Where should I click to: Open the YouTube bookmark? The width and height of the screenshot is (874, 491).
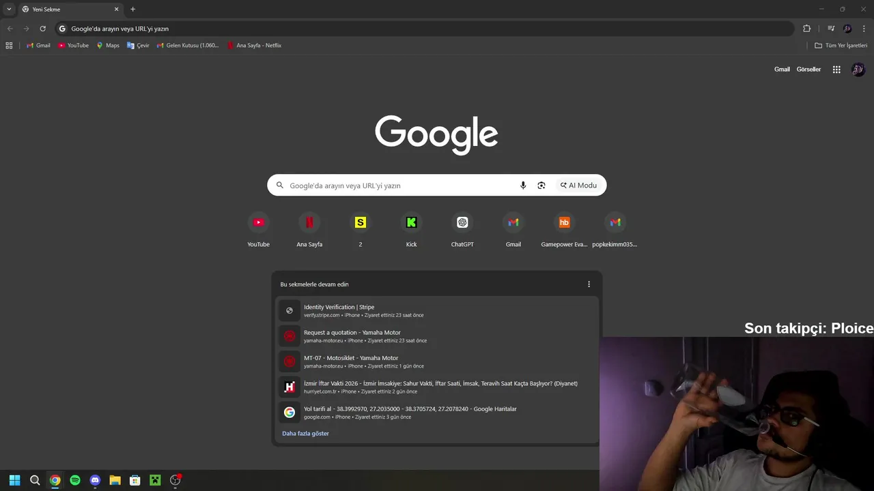click(x=73, y=46)
